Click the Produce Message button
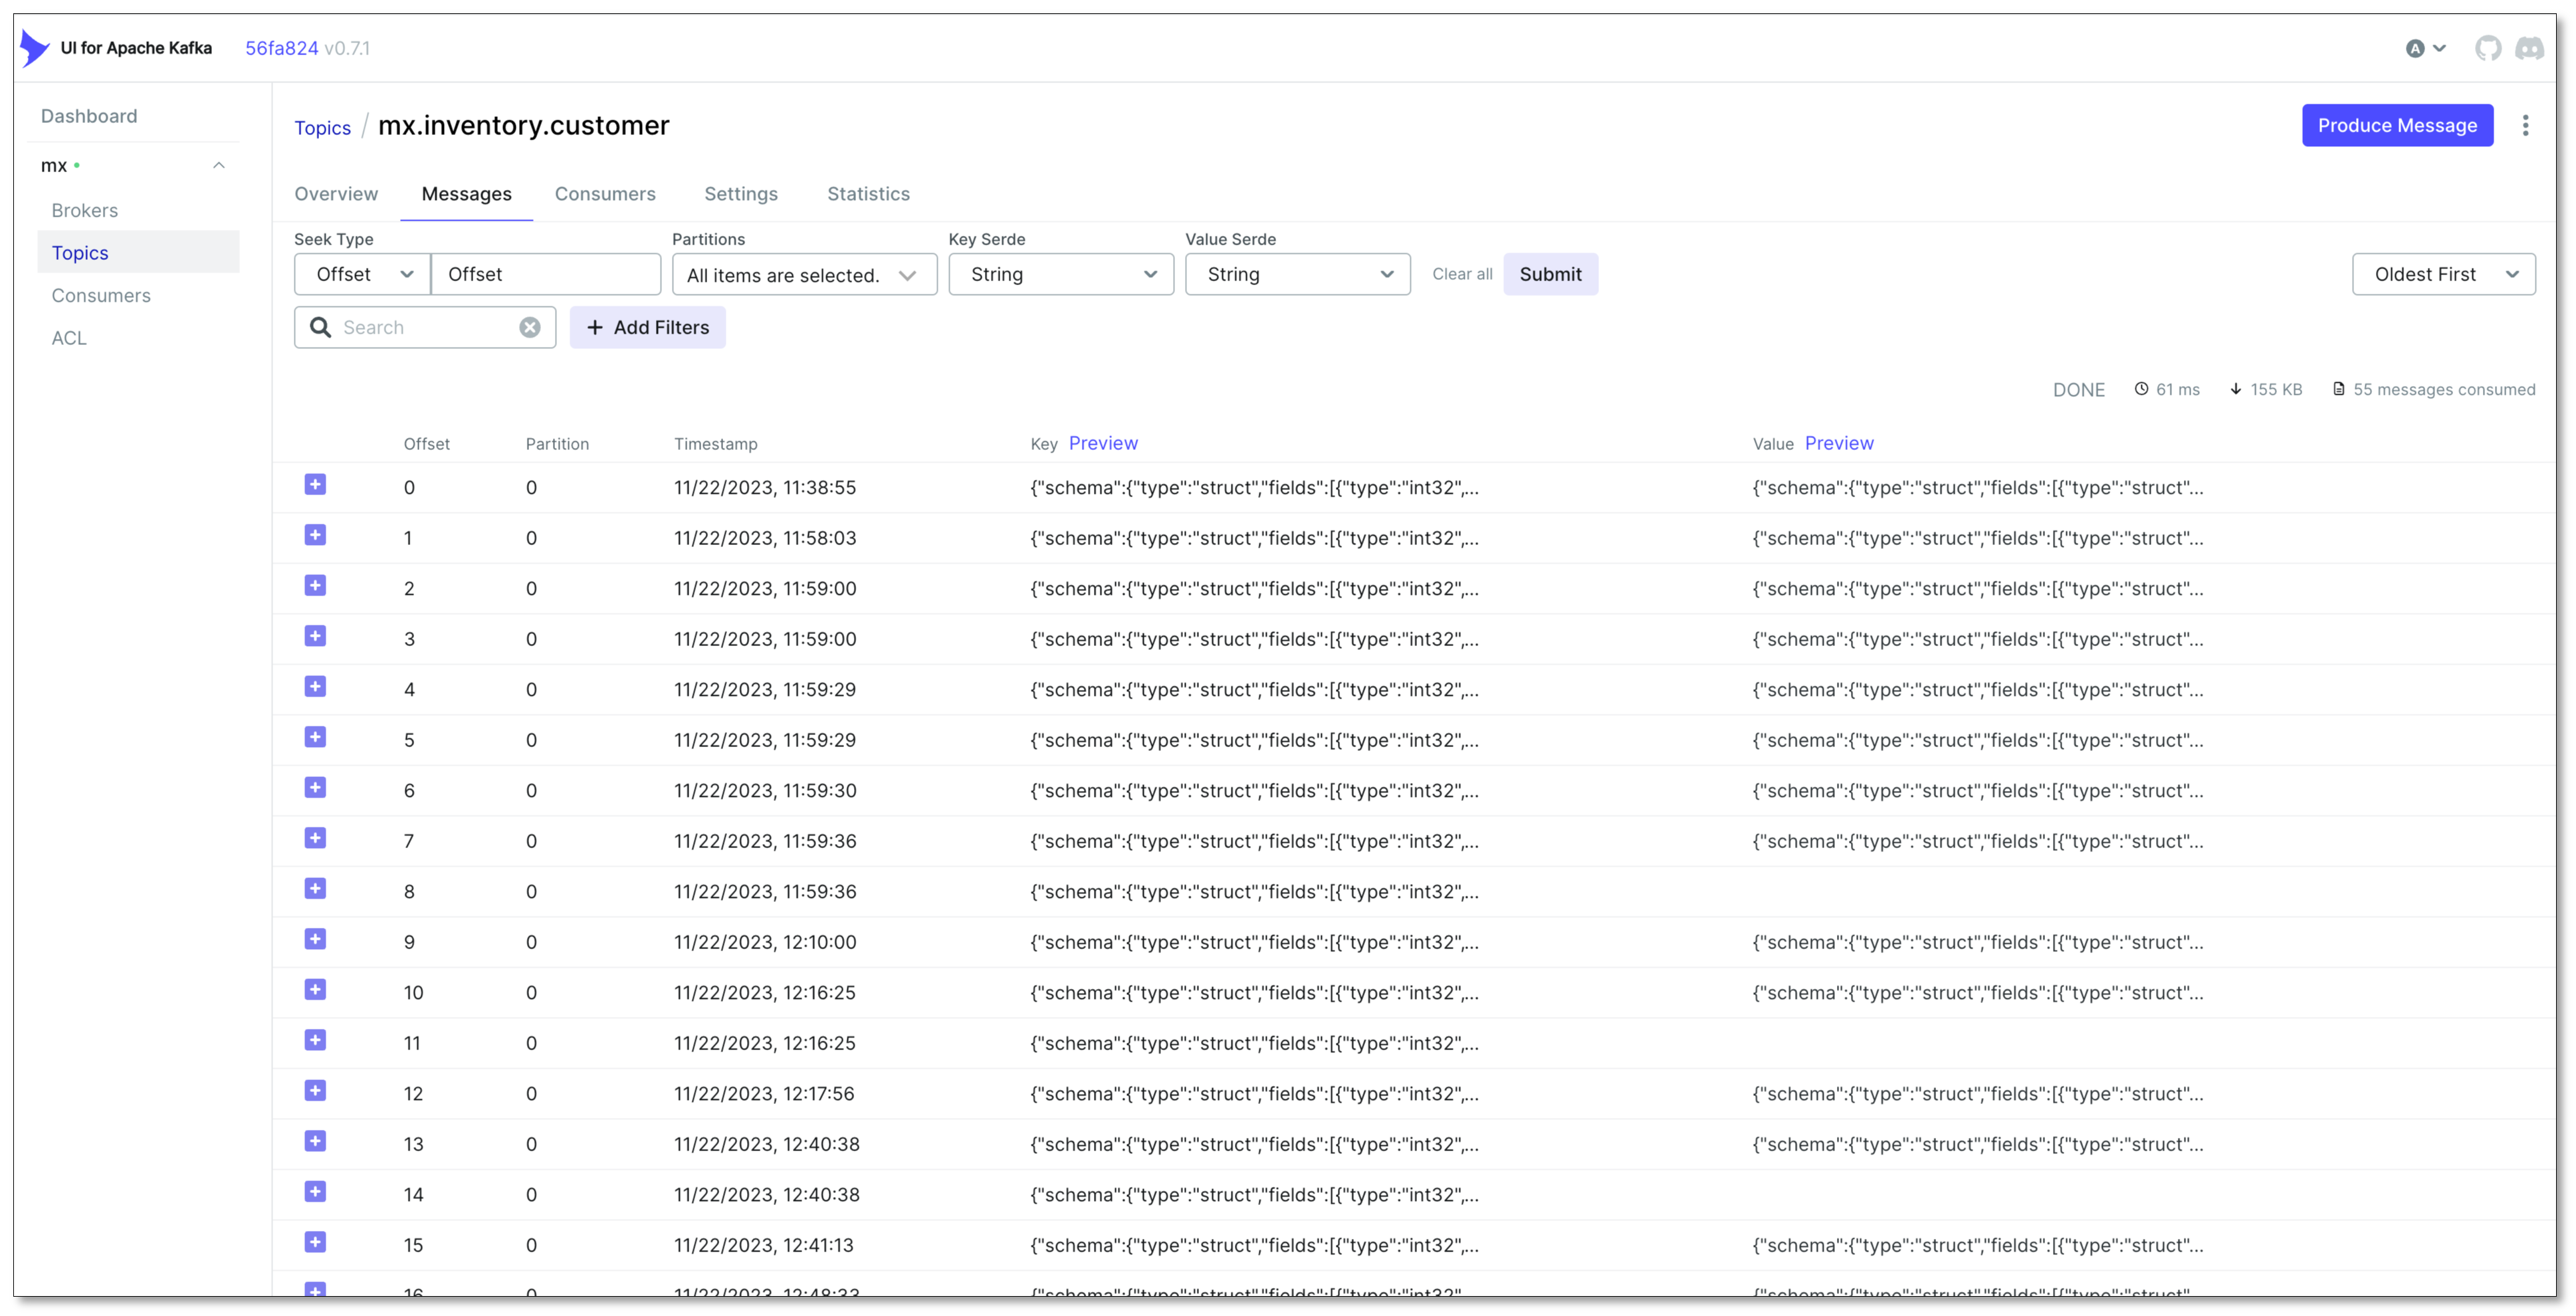2576x1316 pixels. tap(2397, 125)
